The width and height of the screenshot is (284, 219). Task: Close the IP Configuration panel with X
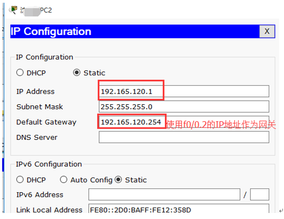[267, 32]
